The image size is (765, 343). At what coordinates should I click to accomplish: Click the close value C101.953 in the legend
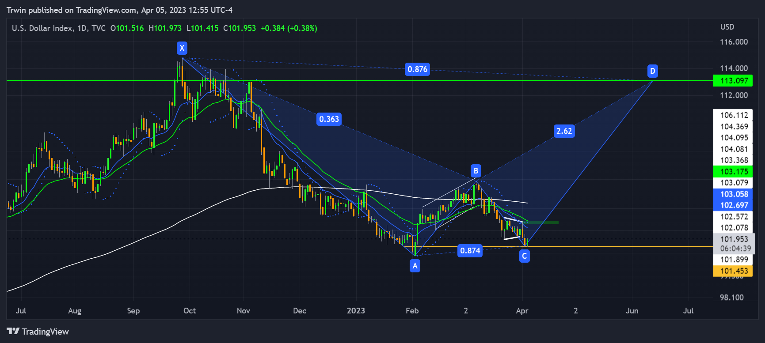tap(240, 28)
